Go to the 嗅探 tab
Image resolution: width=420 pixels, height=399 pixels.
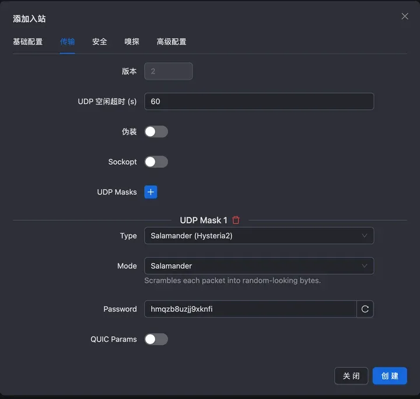[132, 41]
